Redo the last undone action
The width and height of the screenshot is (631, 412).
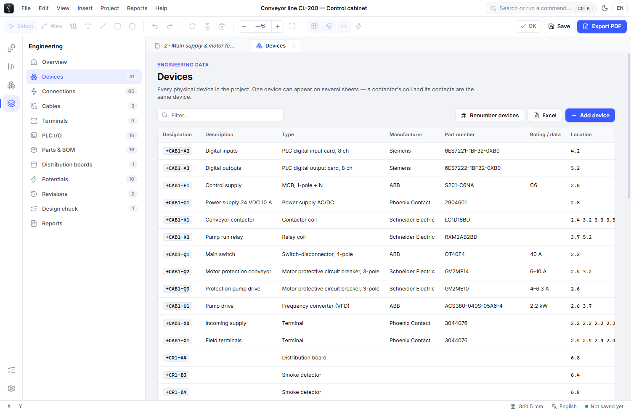[170, 26]
